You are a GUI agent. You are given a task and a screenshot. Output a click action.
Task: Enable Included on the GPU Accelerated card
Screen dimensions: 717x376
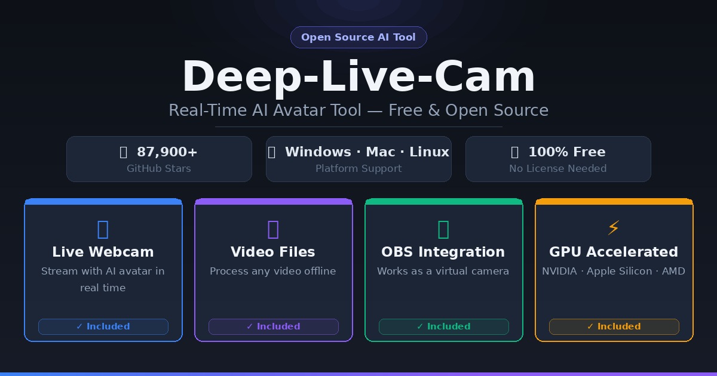614,326
